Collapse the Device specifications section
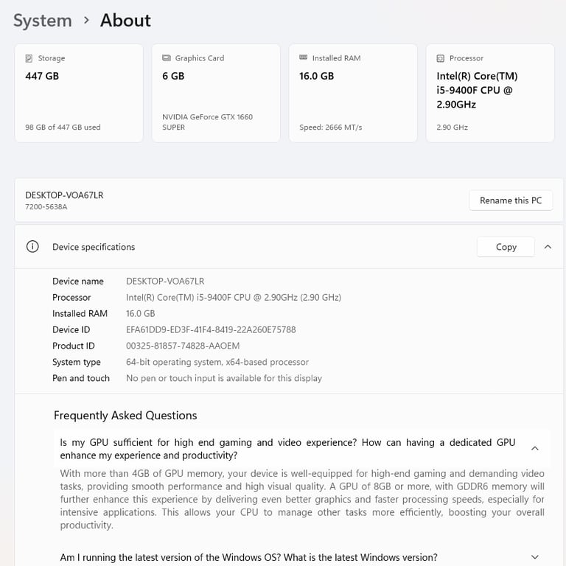Screen dimensions: 566x566 coord(548,247)
